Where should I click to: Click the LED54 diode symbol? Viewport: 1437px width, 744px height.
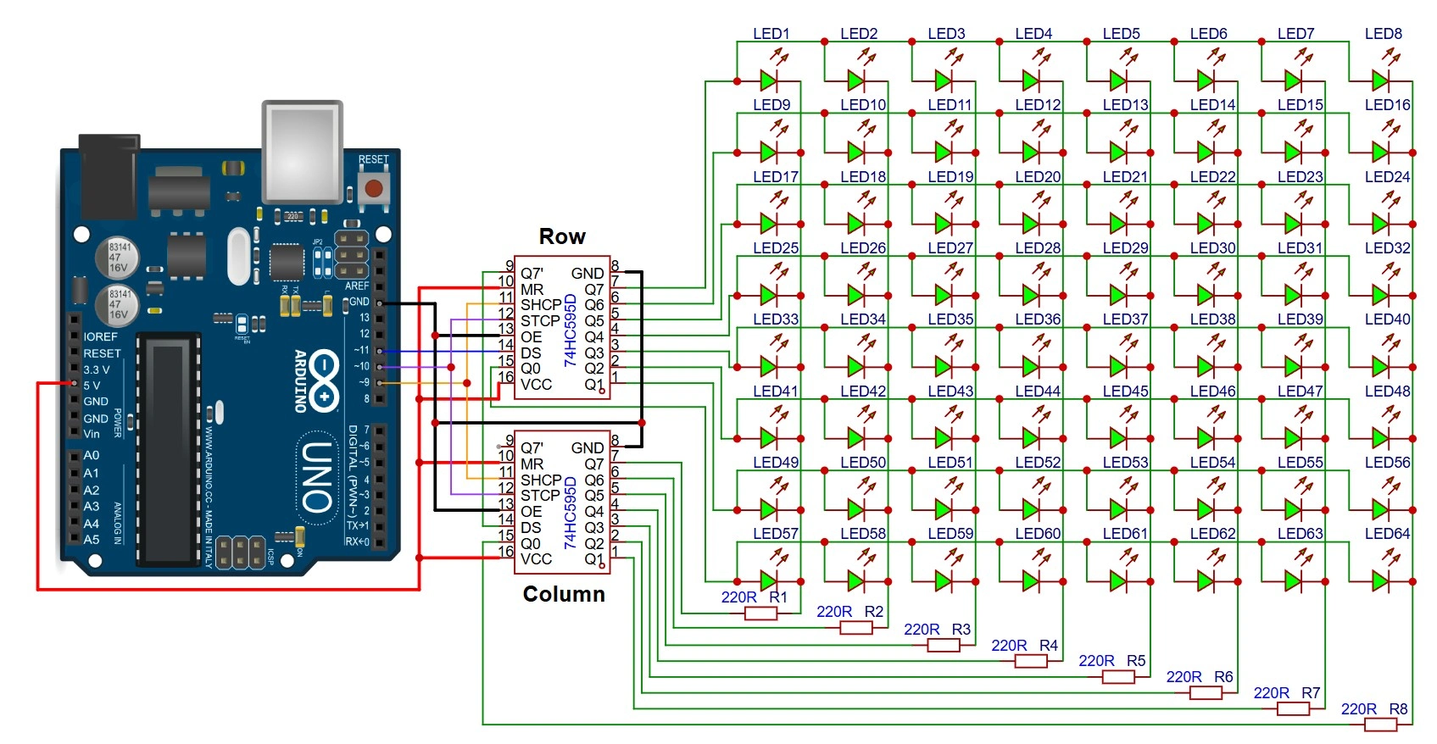(1206, 509)
